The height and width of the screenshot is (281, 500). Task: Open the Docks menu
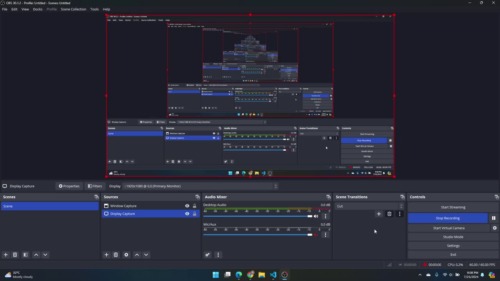(37, 9)
